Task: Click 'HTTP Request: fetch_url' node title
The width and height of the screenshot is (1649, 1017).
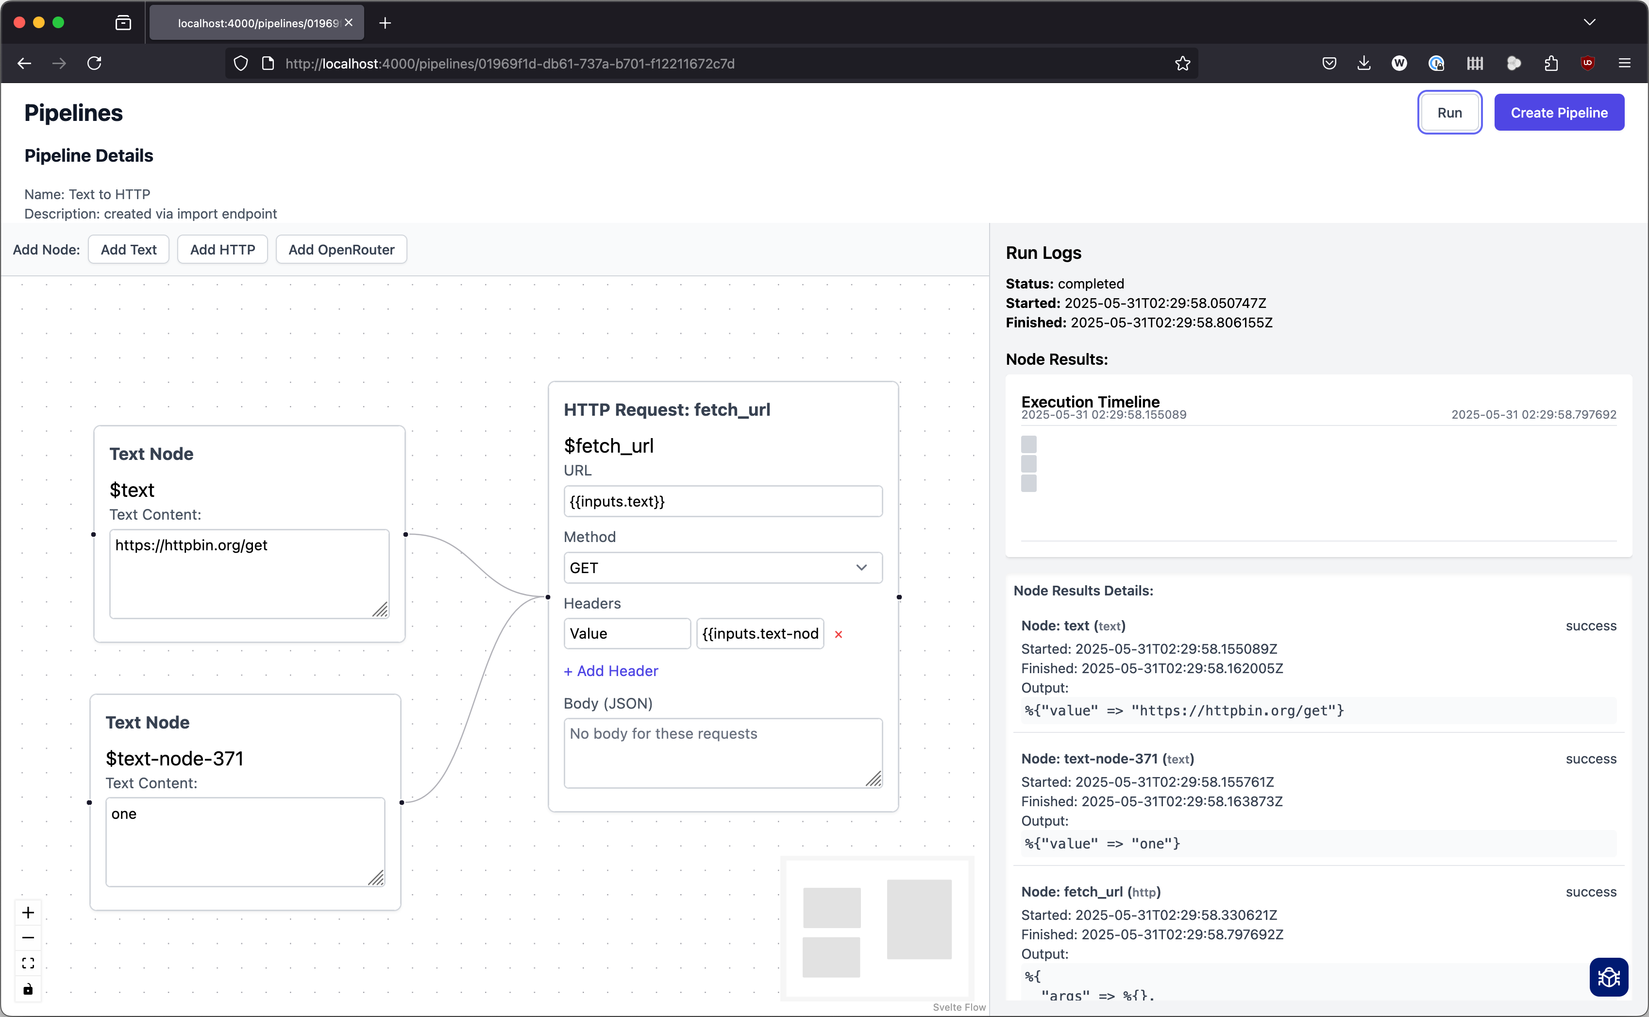Action: [667, 409]
